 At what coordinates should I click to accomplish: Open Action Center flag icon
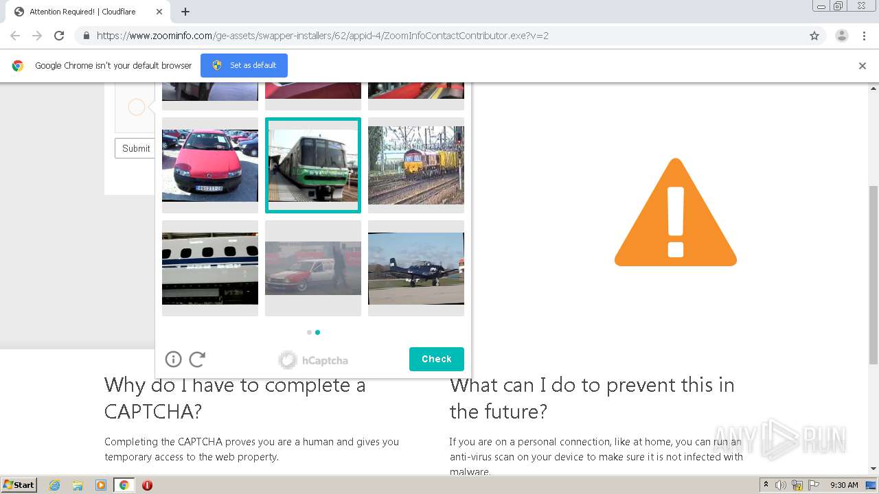[814, 485]
